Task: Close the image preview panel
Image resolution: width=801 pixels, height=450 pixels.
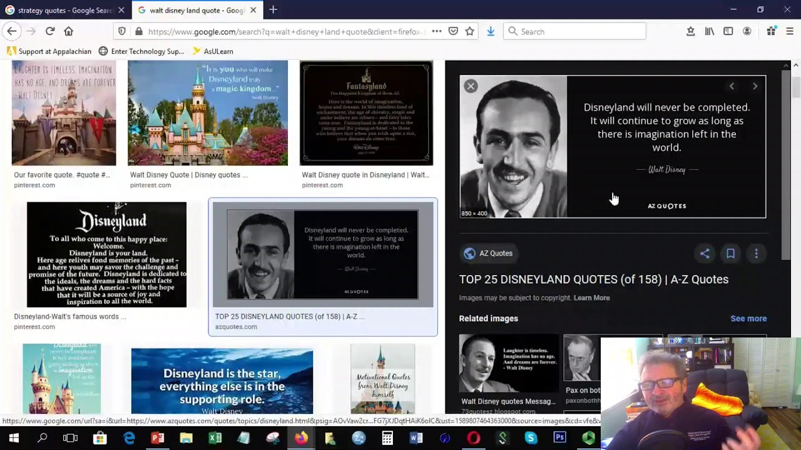Action: [x=471, y=86]
